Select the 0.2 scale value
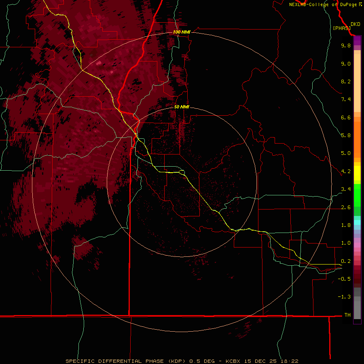Image resolution: width=364 pixels, height=364 pixels. coord(346,261)
